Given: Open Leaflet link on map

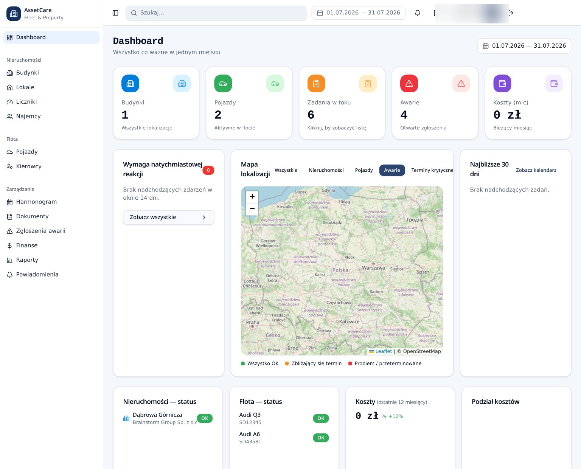Looking at the screenshot, I should pos(384,351).
